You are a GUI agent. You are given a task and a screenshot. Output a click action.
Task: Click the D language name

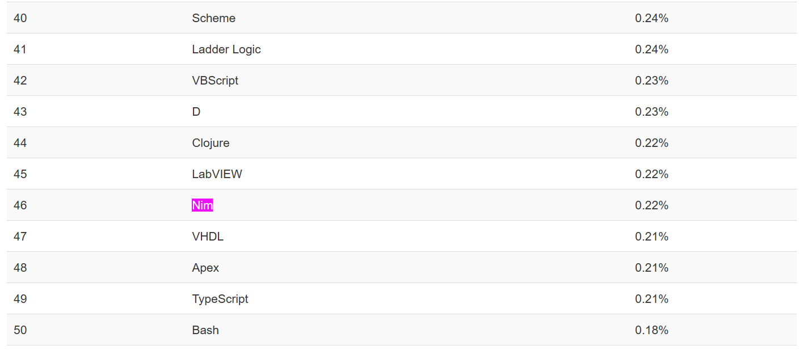(196, 112)
